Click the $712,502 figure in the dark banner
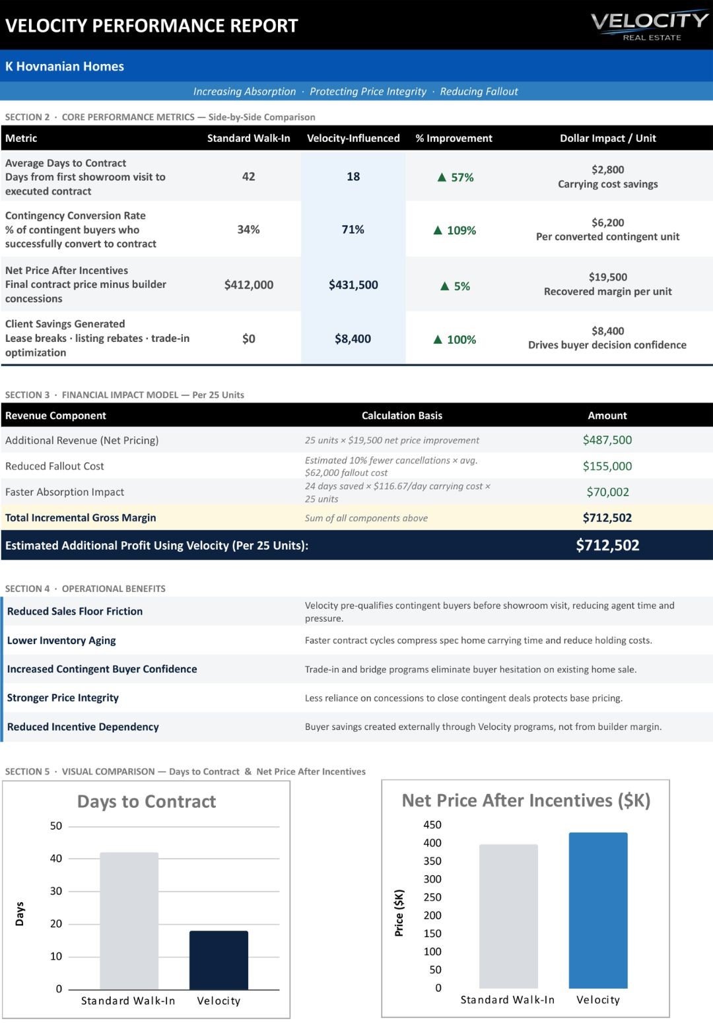 pos(607,546)
